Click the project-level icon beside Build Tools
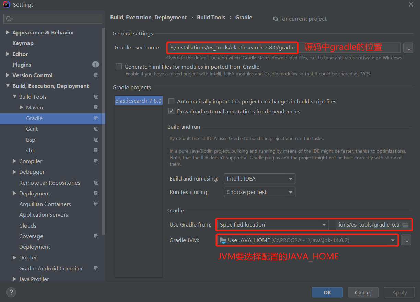This screenshot has width=420, height=302. point(96,97)
